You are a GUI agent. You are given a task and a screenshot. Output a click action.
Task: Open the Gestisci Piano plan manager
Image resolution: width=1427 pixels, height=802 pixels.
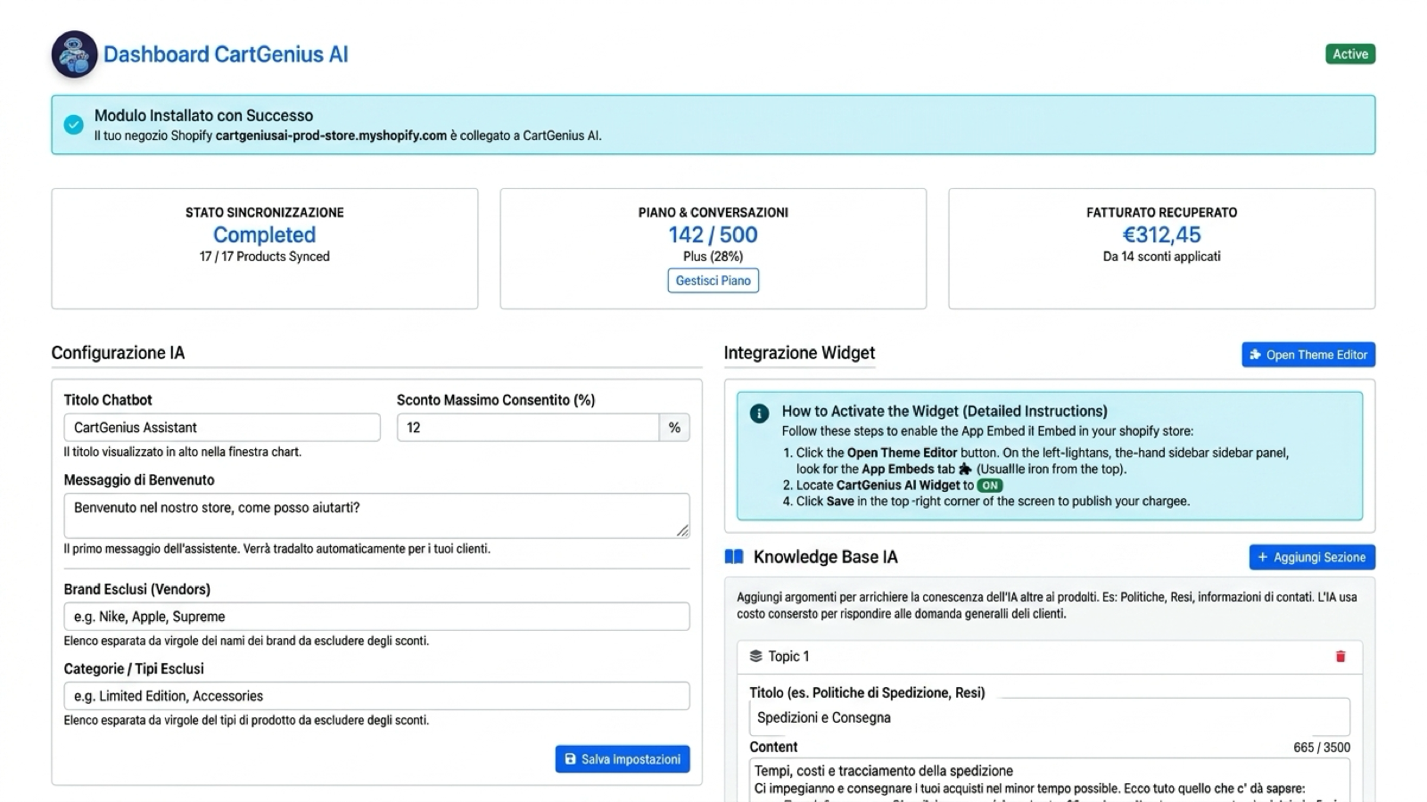(x=713, y=281)
